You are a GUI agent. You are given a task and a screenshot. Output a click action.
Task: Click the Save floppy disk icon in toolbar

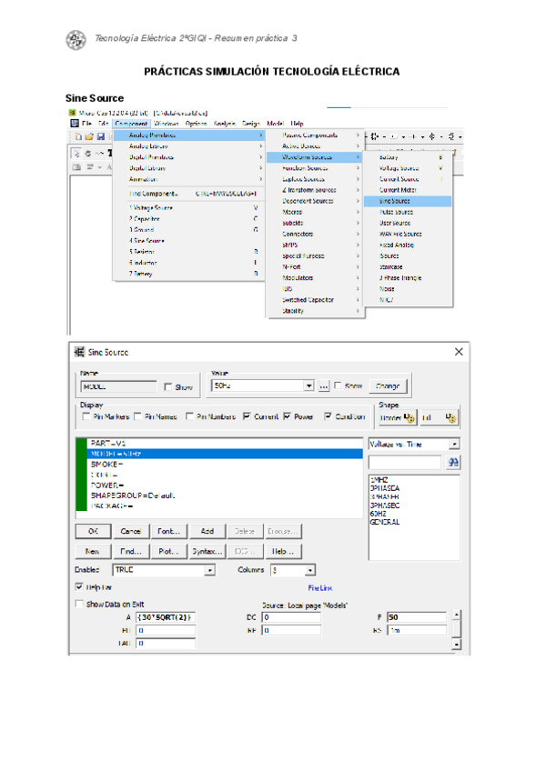(x=100, y=136)
